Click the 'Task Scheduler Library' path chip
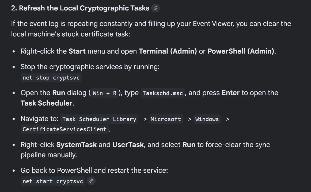 [x=99, y=119]
